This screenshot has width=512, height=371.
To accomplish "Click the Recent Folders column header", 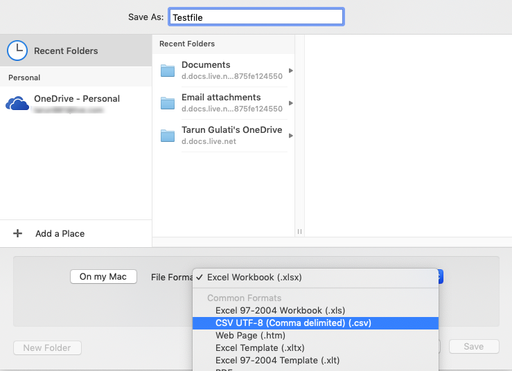I will [187, 44].
